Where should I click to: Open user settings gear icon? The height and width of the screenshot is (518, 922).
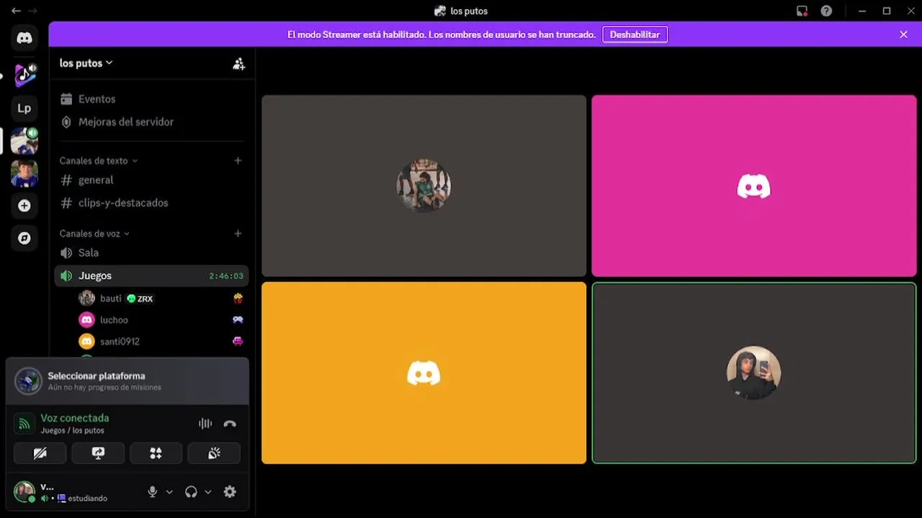coord(230,492)
